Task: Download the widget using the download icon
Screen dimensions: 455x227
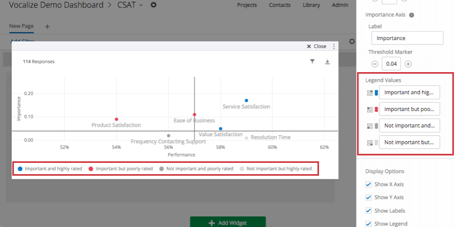Action: tap(328, 62)
